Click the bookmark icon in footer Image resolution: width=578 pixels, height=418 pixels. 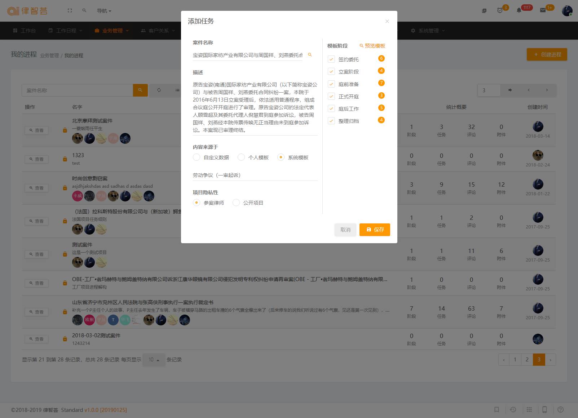pyautogui.click(x=497, y=410)
